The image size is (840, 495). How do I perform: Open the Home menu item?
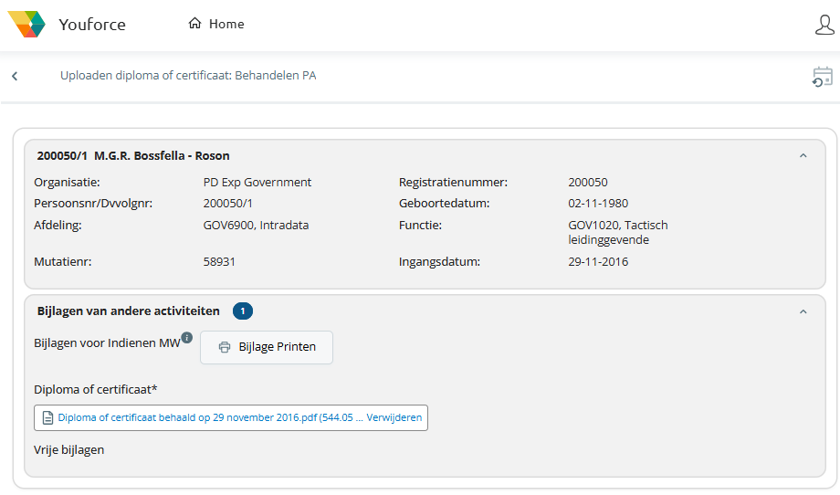tap(226, 25)
